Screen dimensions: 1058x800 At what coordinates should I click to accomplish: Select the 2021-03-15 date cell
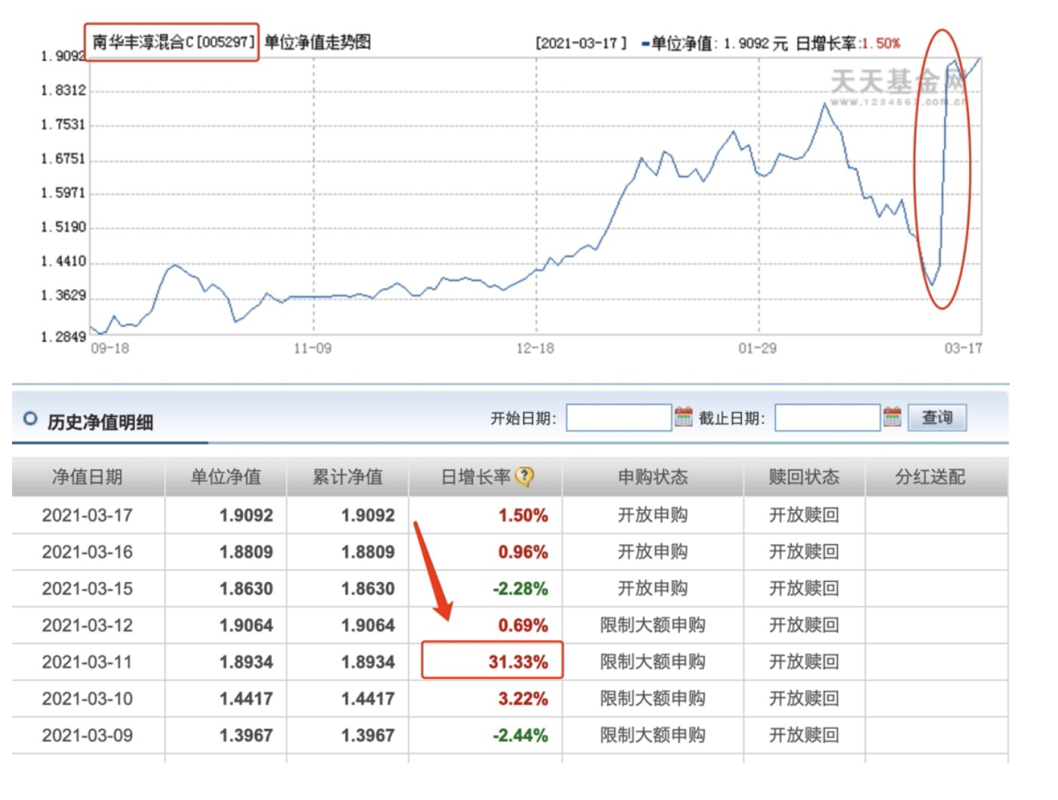pyautogui.click(x=88, y=589)
